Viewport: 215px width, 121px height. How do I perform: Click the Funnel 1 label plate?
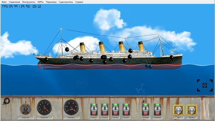[94, 118]
